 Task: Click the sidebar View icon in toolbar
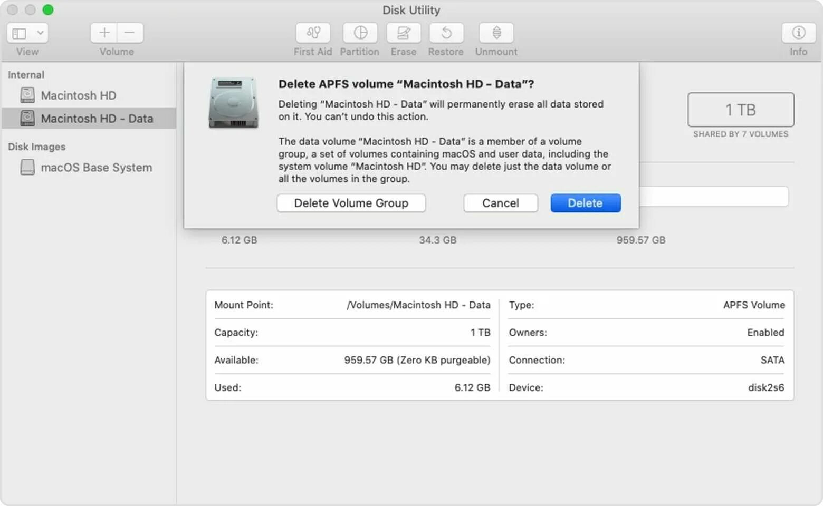(x=20, y=33)
